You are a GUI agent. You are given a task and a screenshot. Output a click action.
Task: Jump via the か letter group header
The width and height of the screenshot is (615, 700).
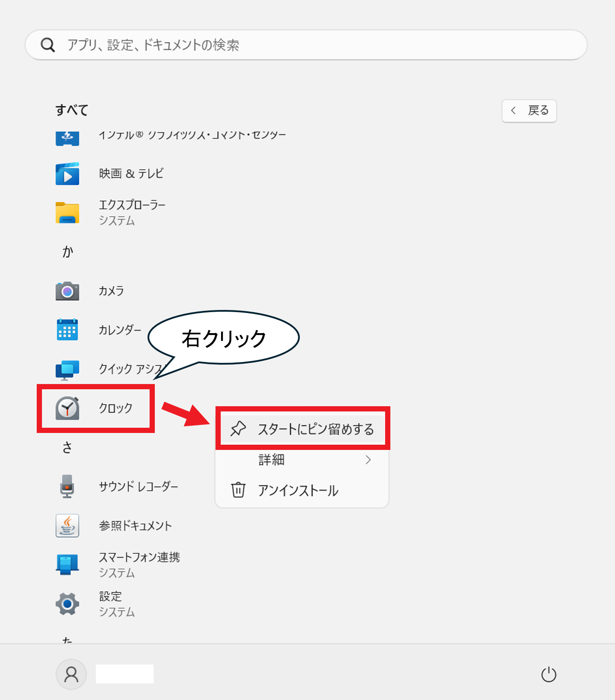tap(67, 252)
